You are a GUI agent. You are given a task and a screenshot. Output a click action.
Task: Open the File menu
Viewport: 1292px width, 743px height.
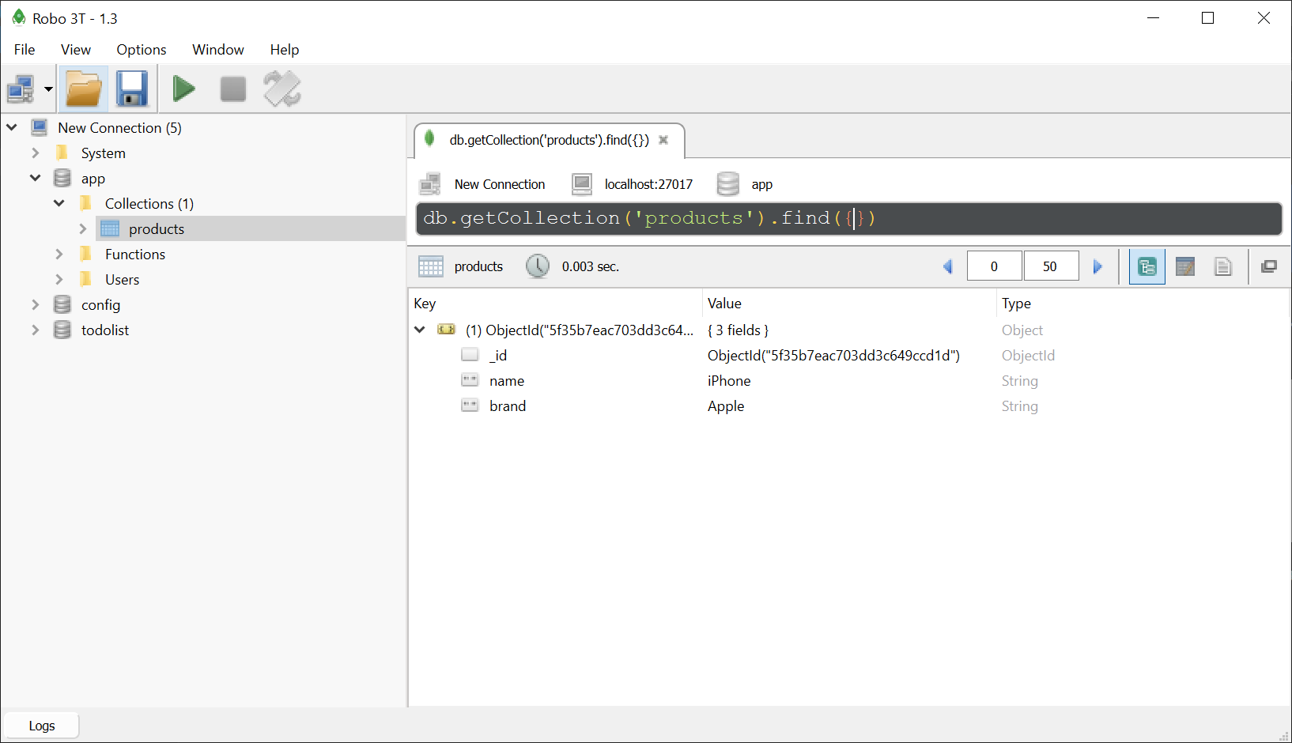click(25, 49)
